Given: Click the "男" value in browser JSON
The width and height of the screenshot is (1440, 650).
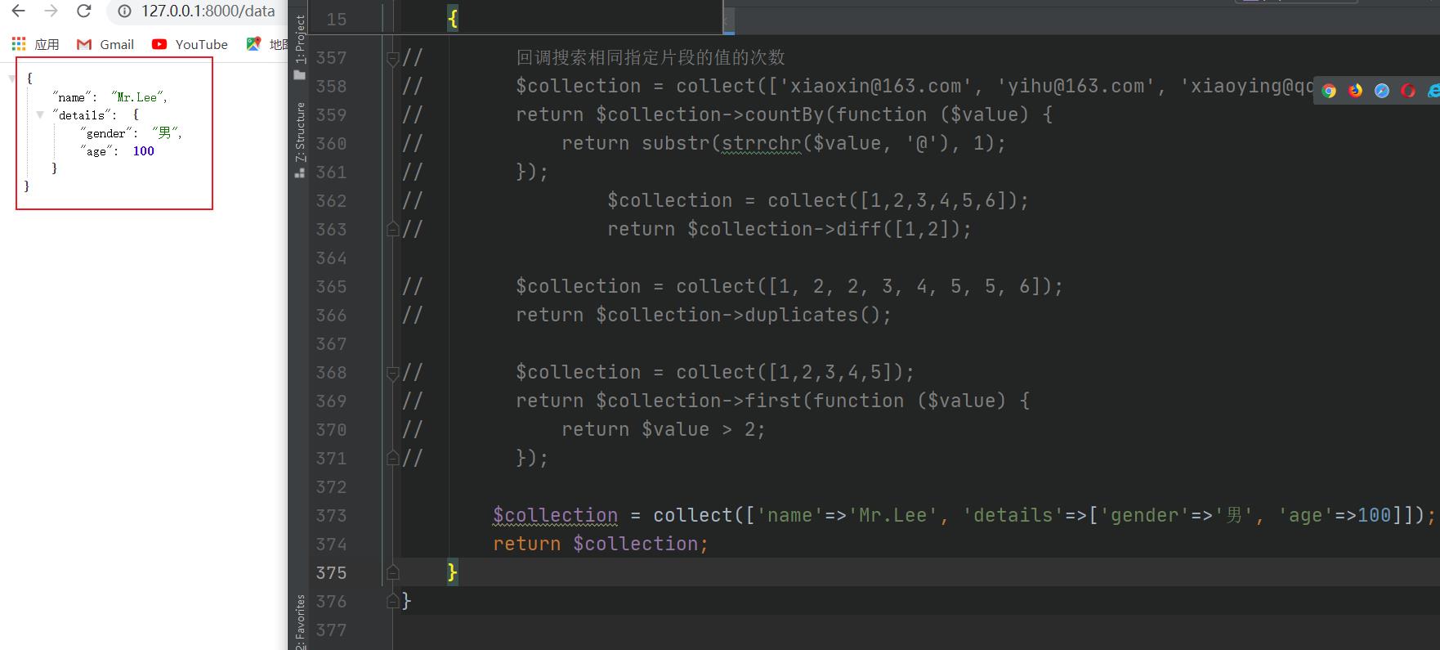Looking at the screenshot, I should tap(165, 133).
